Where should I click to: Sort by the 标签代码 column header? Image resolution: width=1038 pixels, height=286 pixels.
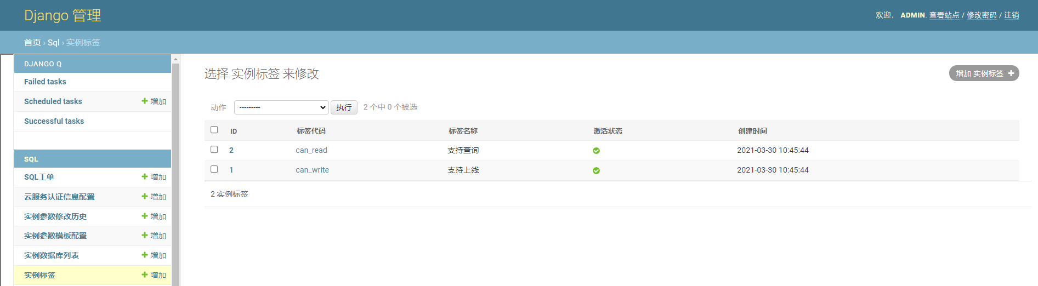click(311, 131)
